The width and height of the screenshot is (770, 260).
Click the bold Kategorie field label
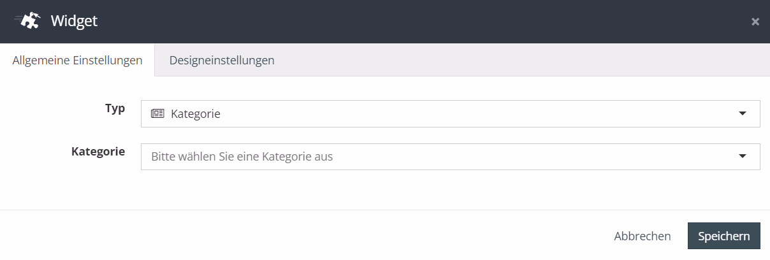(x=98, y=152)
